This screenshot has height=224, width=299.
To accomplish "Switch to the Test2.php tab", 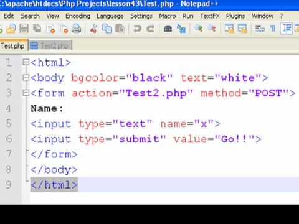I will tap(50, 45).
